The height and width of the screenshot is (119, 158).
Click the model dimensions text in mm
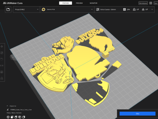click(14, 113)
